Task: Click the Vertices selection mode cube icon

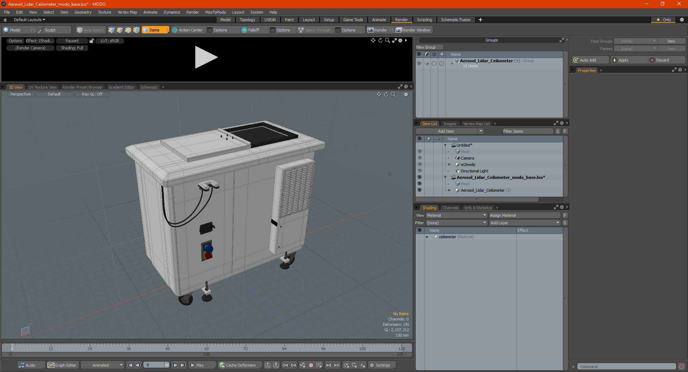Action: point(111,30)
